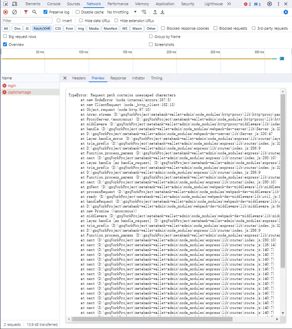
Task: Enable Group by frame
Action: 151,36
